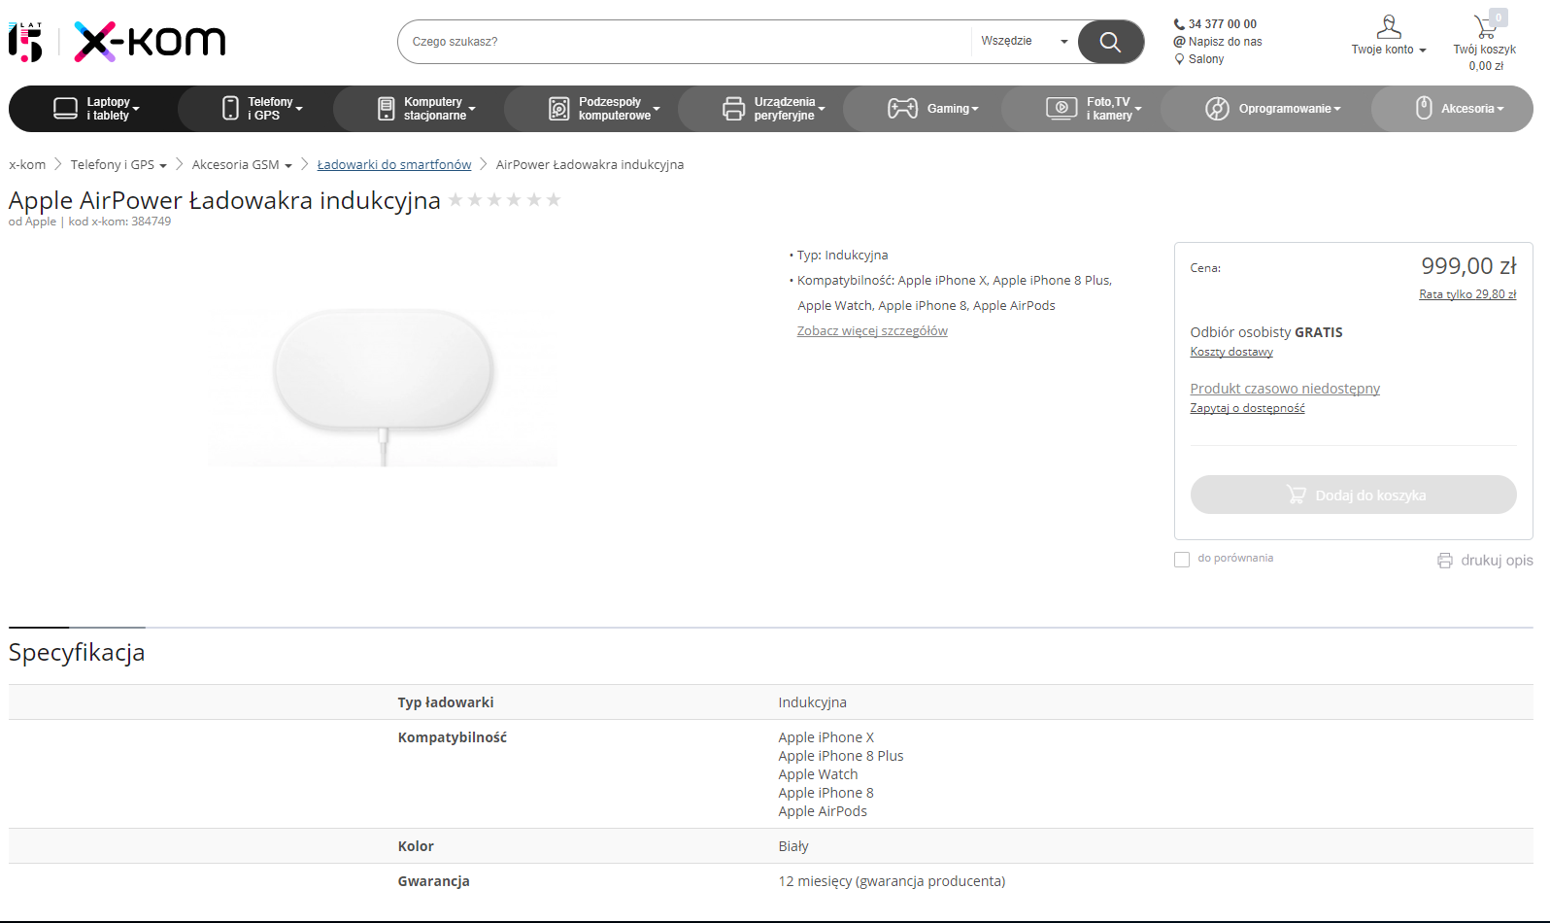The image size is (1550, 923).
Task: Click Zobacz więcej szczegółów link
Action: 872,331
